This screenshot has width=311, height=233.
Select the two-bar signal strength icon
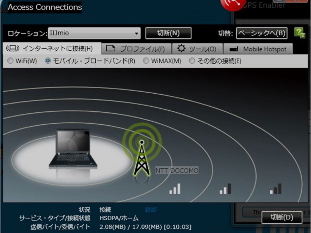point(225,189)
